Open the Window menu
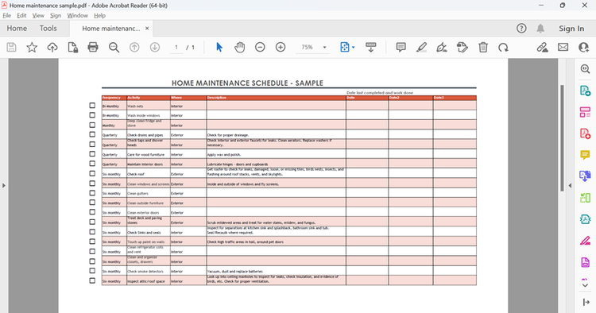The width and height of the screenshot is (596, 313). click(x=78, y=16)
